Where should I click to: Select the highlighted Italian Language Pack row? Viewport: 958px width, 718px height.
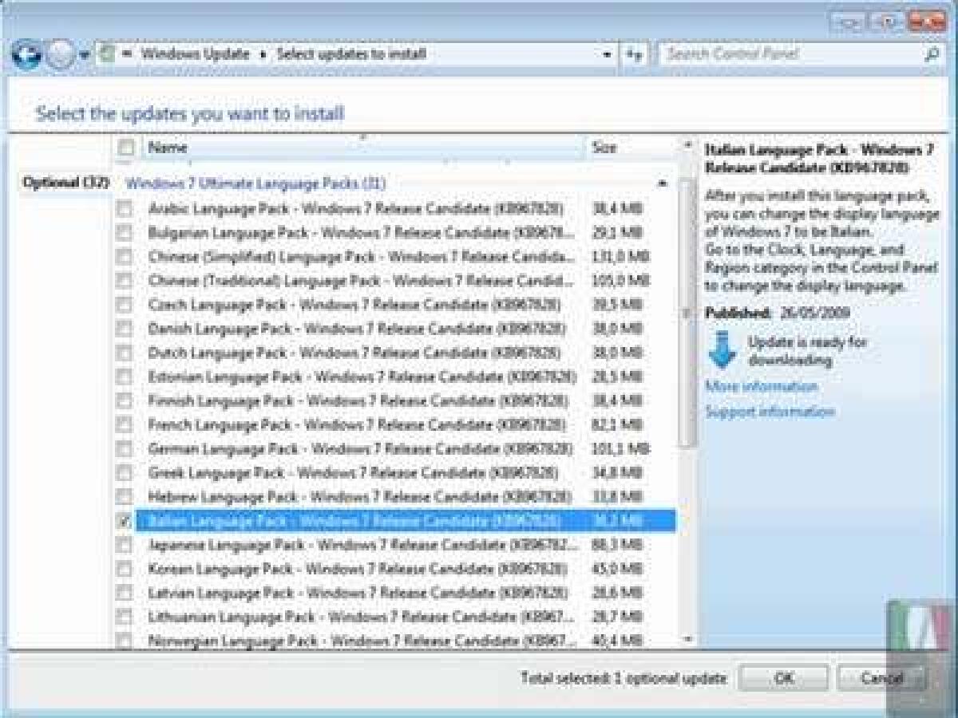click(406, 521)
